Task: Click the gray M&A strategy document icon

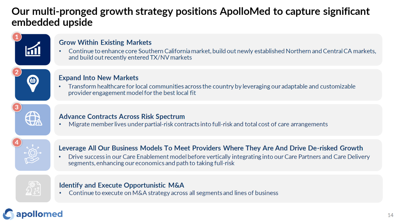Action: pyautogui.click(x=33, y=188)
